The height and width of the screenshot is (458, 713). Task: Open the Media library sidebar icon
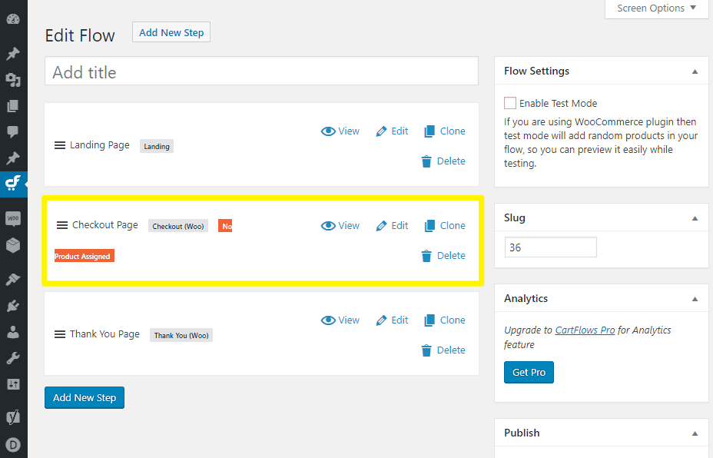tap(13, 80)
